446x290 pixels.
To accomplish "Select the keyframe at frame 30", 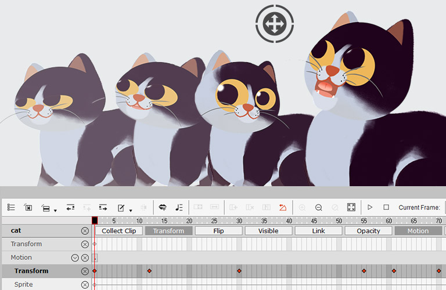I will click(x=239, y=271).
